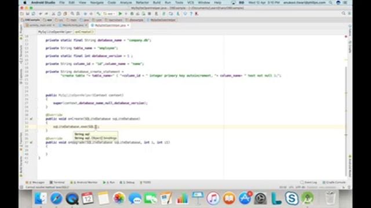Open the Debug tool window tab
Viewport: 371px width, 208px height.
click(x=128, y=183)
